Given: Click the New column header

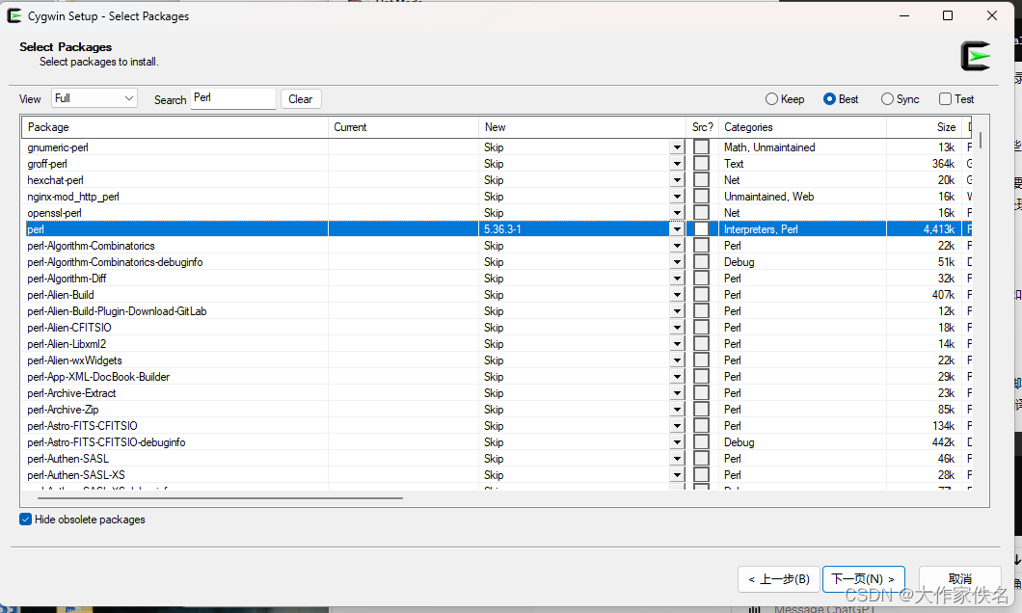Looking at the screenshot, I should (x=582, y=127).
